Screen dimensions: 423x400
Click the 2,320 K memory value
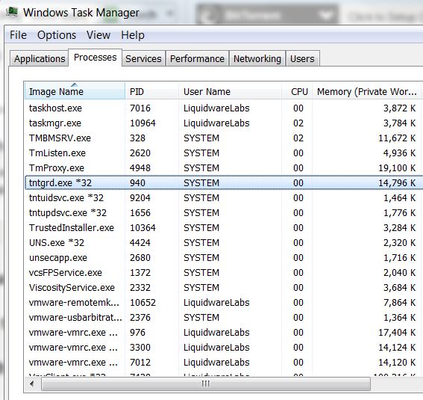400,243
